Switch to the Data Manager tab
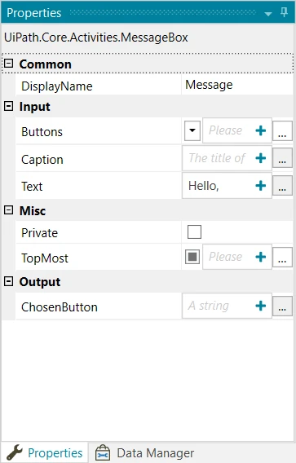 point(145,452)
